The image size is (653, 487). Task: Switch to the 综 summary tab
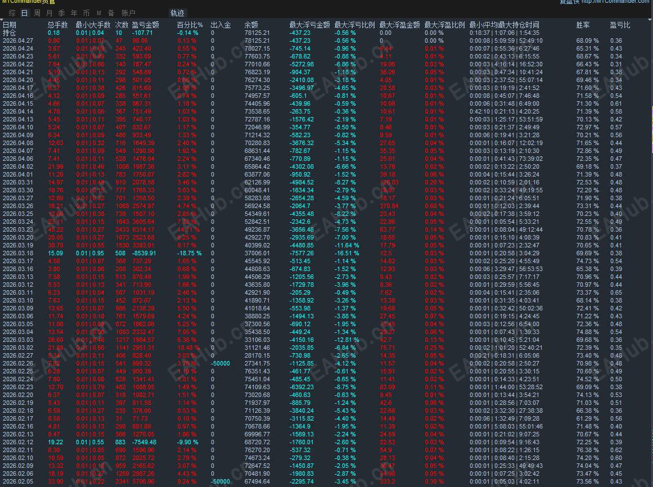(12, 13)
